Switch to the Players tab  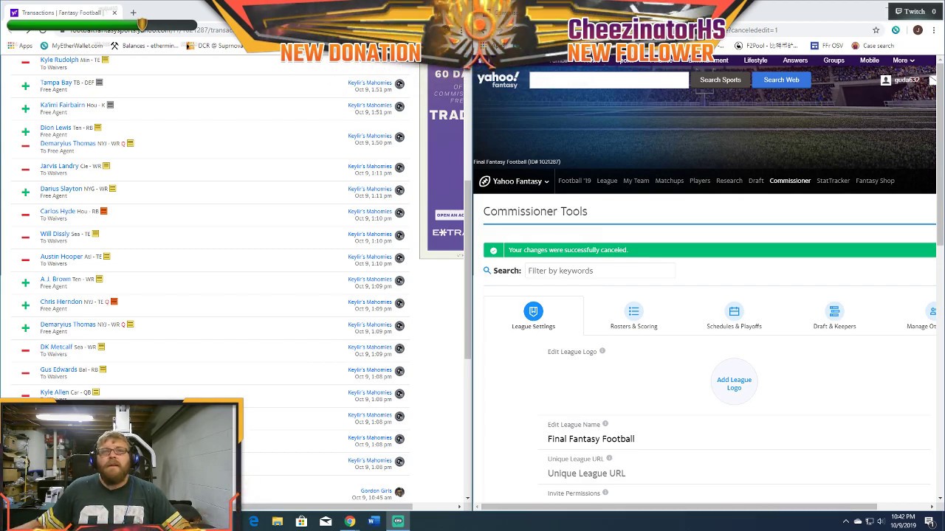point(700,181)
